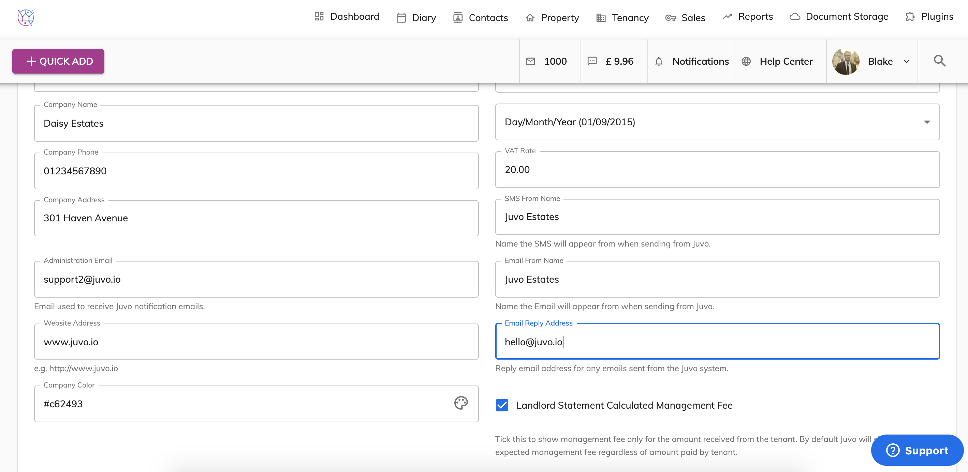Focus the VAT Rate field

click(x=717, y=170)
